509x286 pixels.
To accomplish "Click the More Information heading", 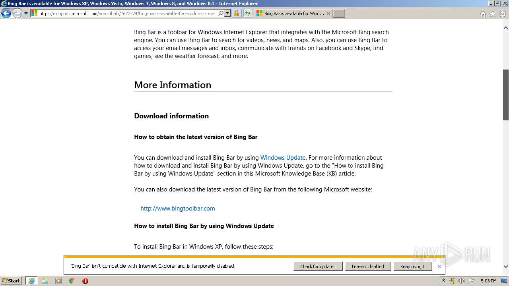I will coord(173,85).
